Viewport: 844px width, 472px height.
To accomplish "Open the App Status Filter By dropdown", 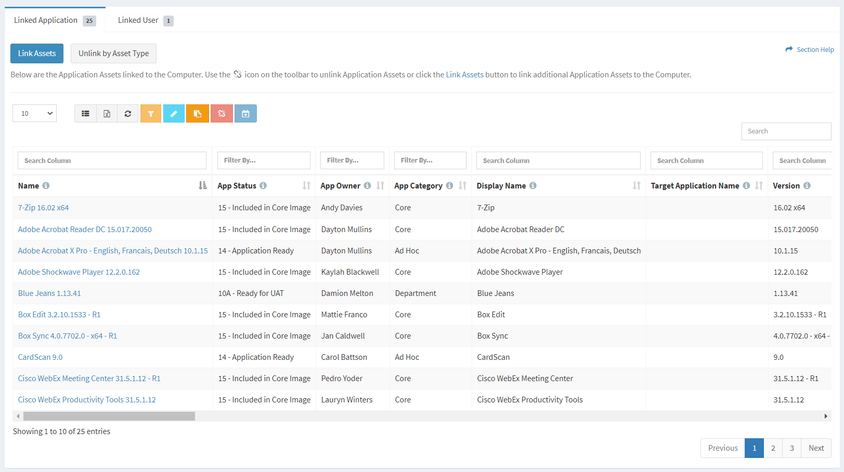I will pyautogui.click(x=264, y=160).
